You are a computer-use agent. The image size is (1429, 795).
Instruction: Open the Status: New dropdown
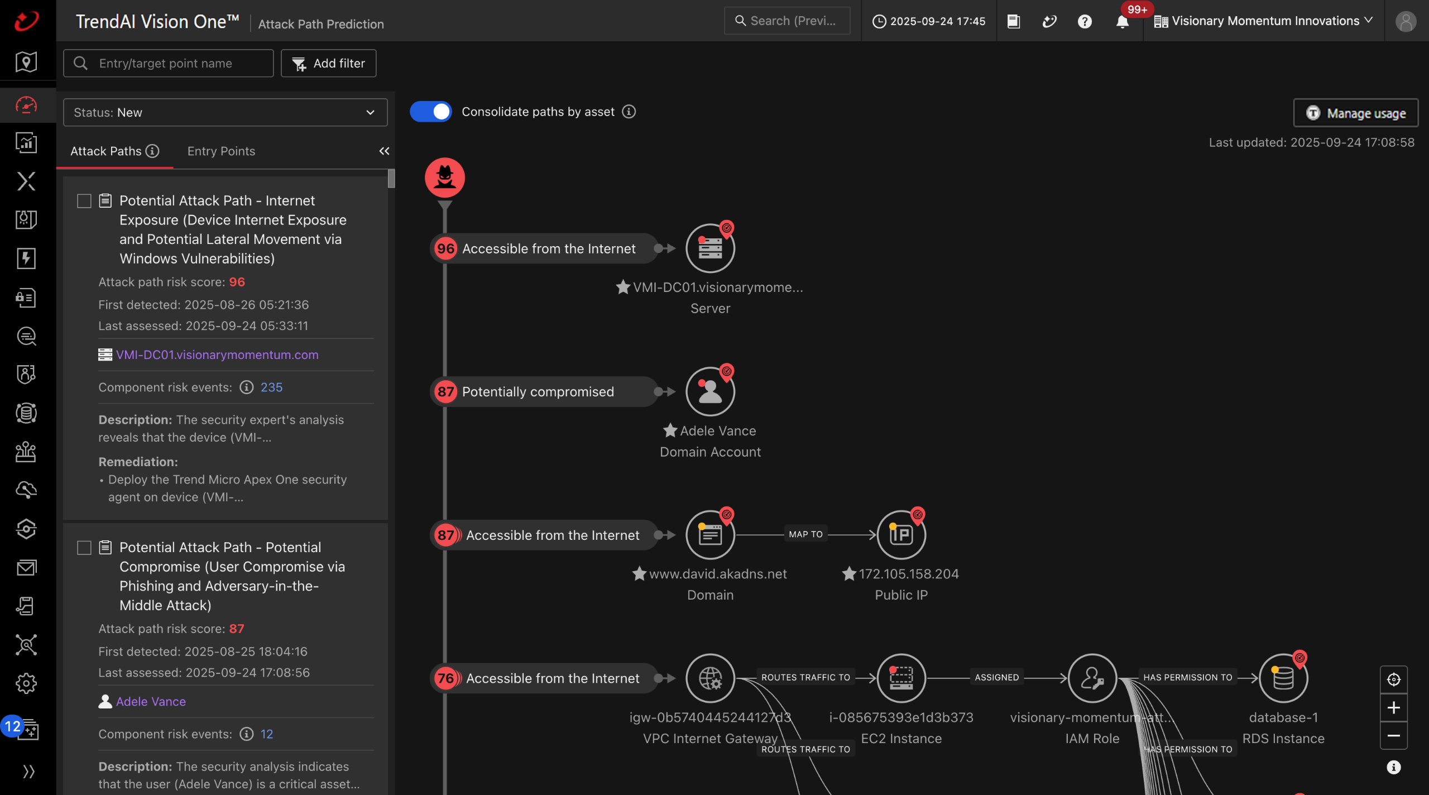[225, 113]
